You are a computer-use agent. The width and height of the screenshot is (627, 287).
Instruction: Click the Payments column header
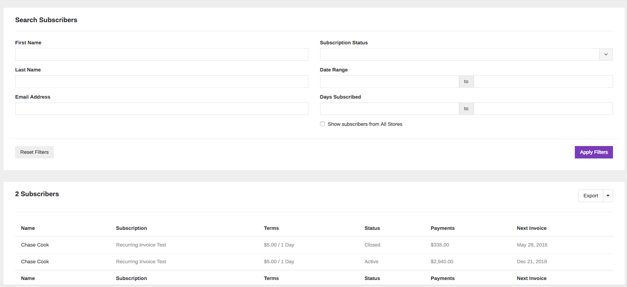[x=443, y=228]
